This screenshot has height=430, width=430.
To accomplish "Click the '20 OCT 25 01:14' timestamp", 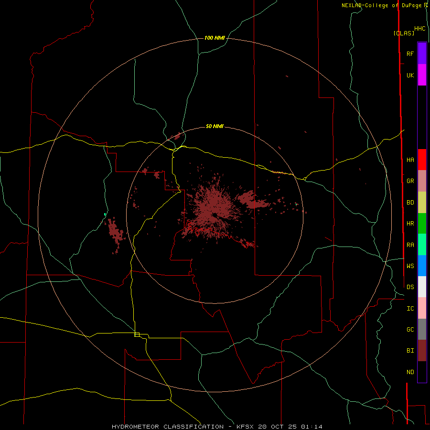I will [290, 427].
